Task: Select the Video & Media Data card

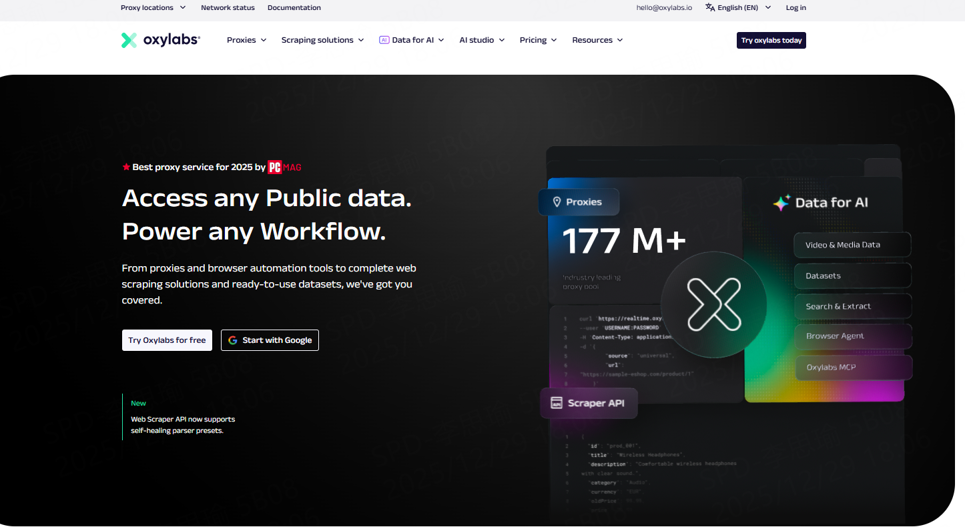Action: (852, 245)
